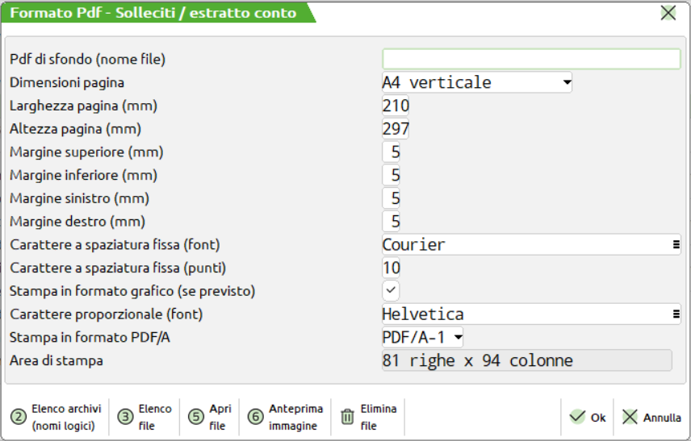Click the fixed-spacing font size points field
Image resolution: width=691 pixels, height=441 pixels.
pos(392,268)
